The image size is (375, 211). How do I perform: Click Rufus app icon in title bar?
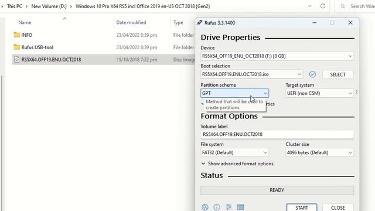pos(199,23)
